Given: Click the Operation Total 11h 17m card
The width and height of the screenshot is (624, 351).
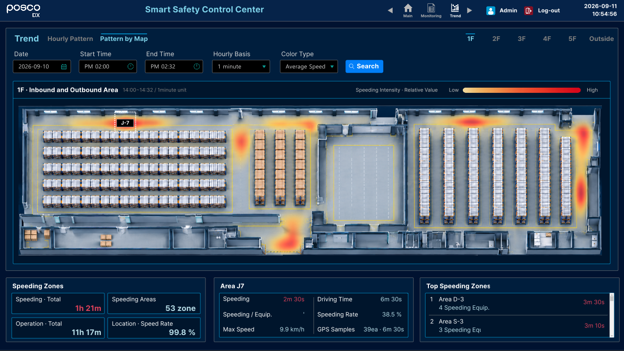Looking at the screenshot, I should click(x=57, y=328).
